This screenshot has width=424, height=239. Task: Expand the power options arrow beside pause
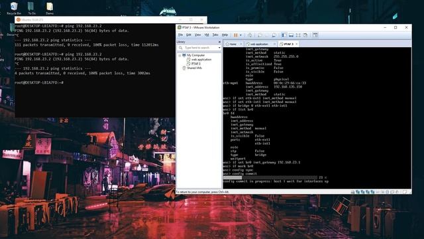point(240,35)
